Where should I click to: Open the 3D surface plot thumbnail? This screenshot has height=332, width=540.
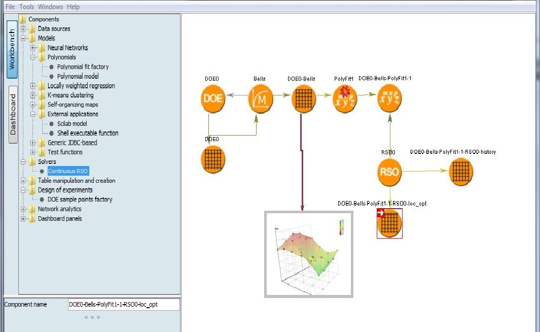coord(308,254)
